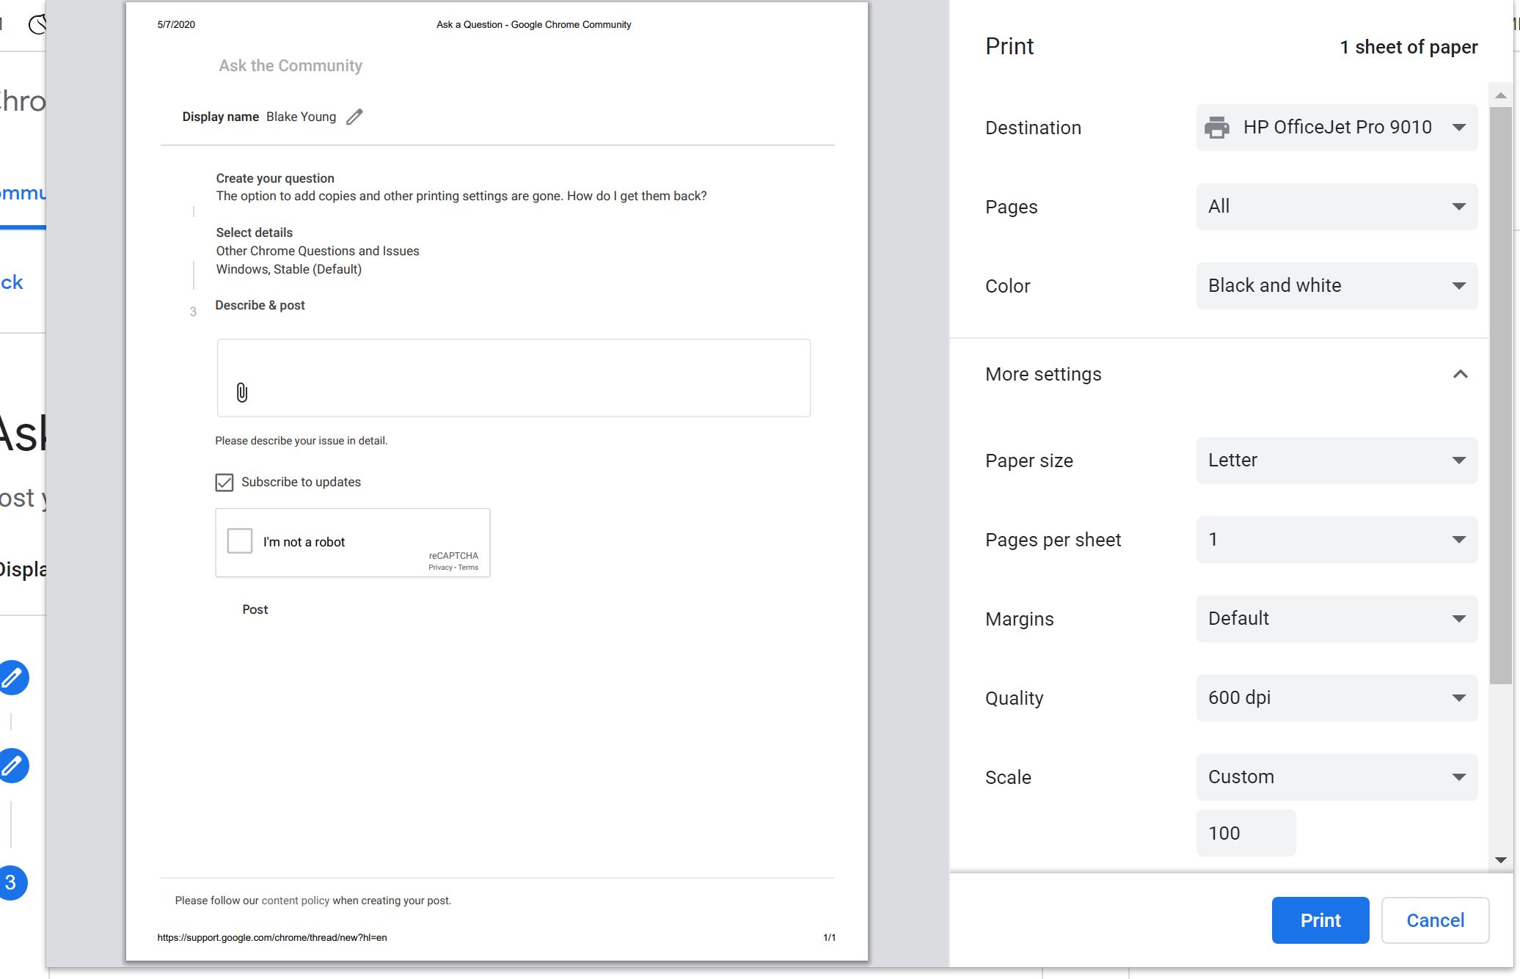
Task: Click the 'Windows, Stable (Default)' detail text
Action: [289, 269]
